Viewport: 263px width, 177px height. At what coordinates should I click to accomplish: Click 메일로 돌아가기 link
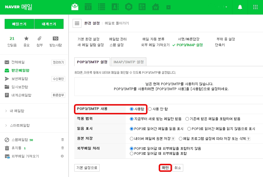[x=117, y=23]
